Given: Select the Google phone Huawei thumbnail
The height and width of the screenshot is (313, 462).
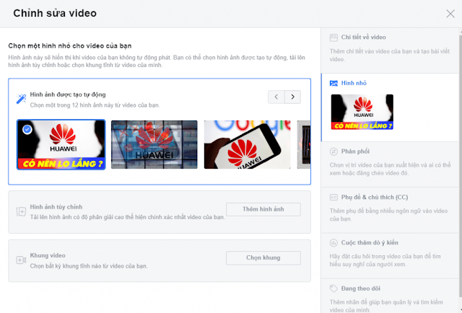Looking at the screenshot, I should point(247,144).
